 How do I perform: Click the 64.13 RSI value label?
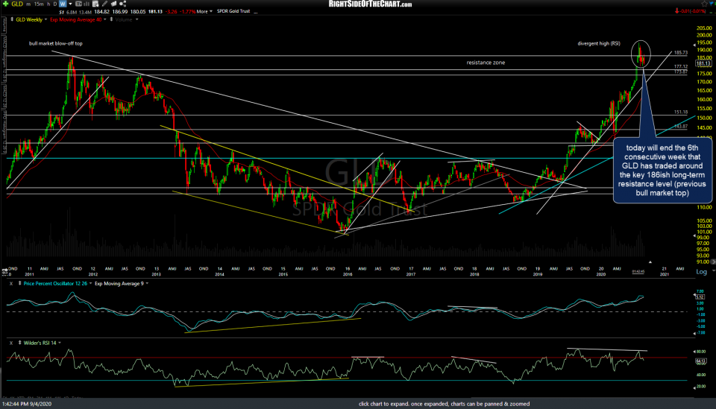click(x=700, y=361)
